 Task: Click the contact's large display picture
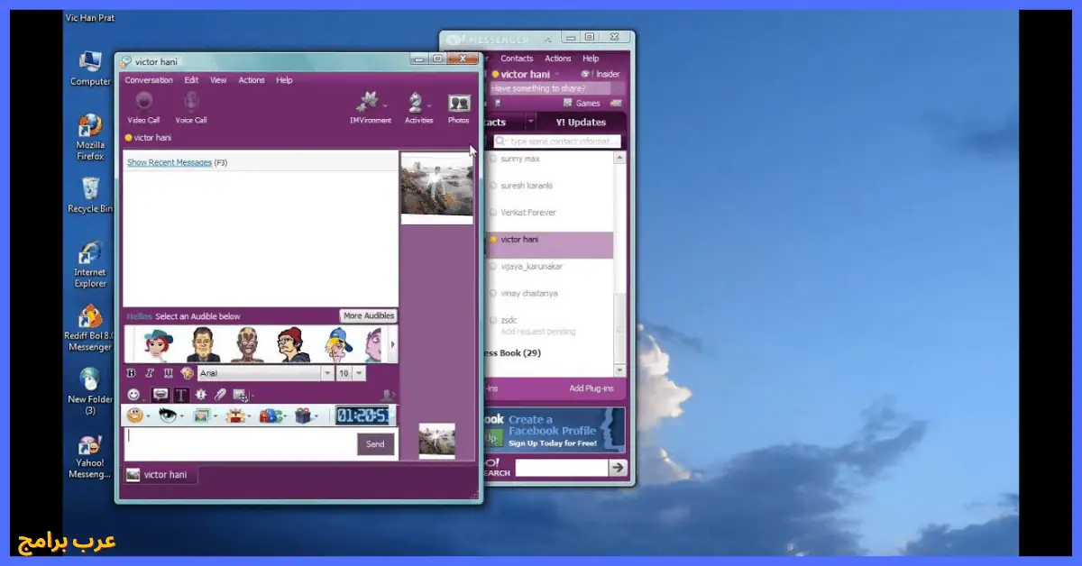pyautogui.click(x=436, y=187)
